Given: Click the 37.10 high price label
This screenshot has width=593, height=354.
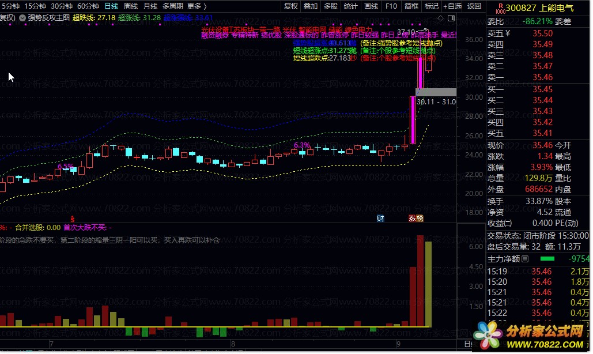Looking at the screenshot, I should 406,32.
